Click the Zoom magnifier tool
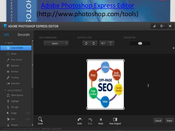The width and height of the screenshot is (175, 131). [x=40, y=121]
